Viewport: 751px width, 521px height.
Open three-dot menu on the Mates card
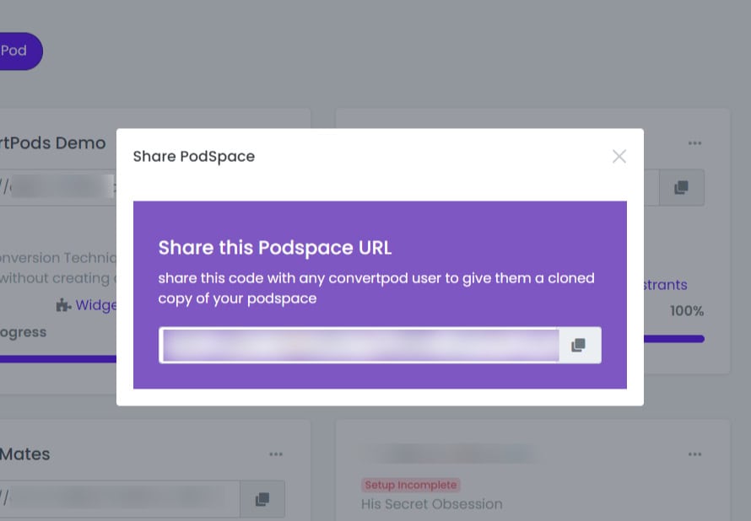tap(276, 454)
